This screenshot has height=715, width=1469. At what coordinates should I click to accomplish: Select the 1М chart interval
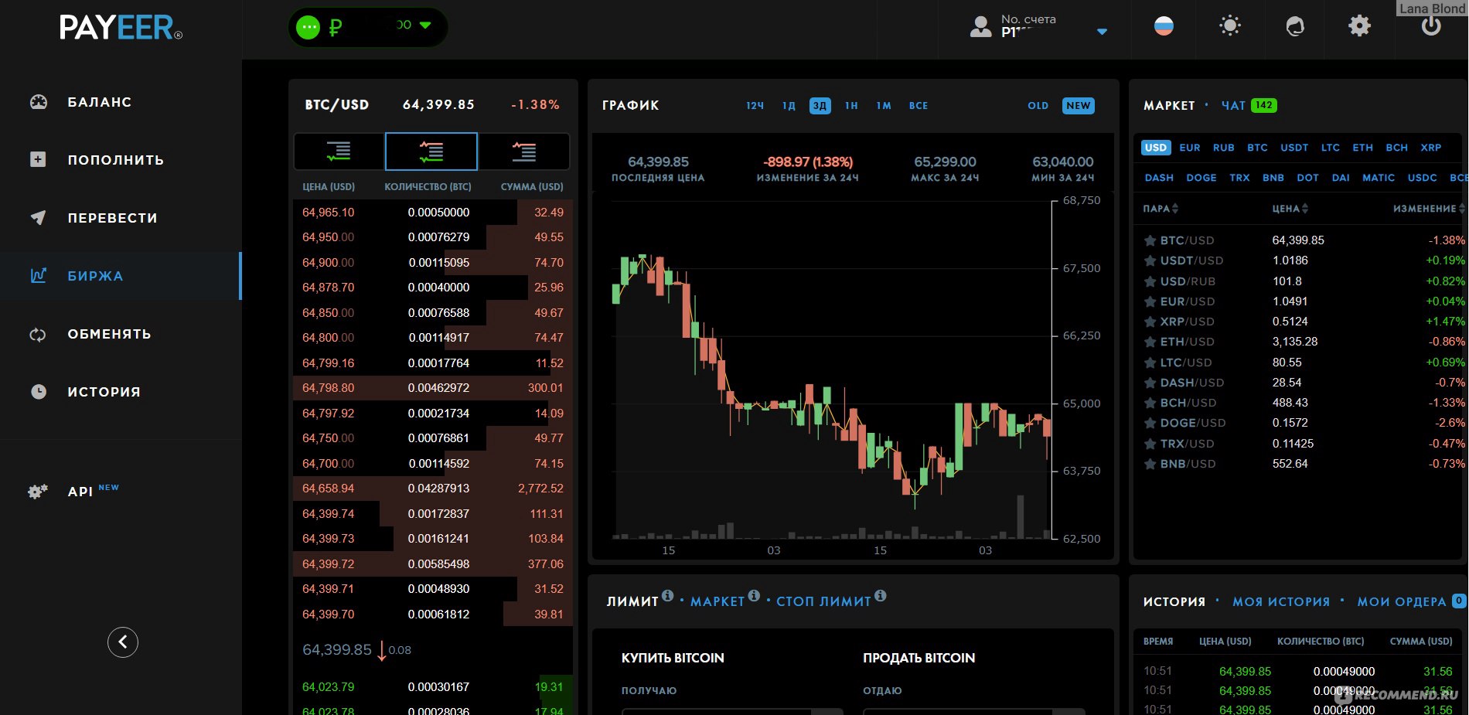click(x=884, y=106)
